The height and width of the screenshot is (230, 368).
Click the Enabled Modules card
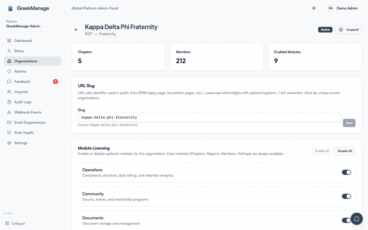[315, 57]
